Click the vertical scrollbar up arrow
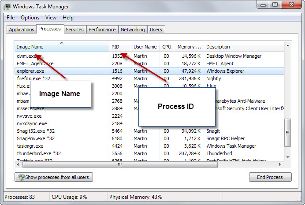 pyautogui.click(x=288, y=45)
